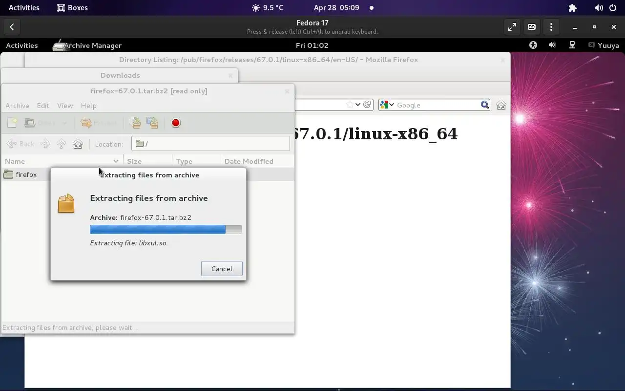The width and height of the screenshot is (625, 391).
Task: Click the Extract toolbar button
Action: (x=99, y=123)
